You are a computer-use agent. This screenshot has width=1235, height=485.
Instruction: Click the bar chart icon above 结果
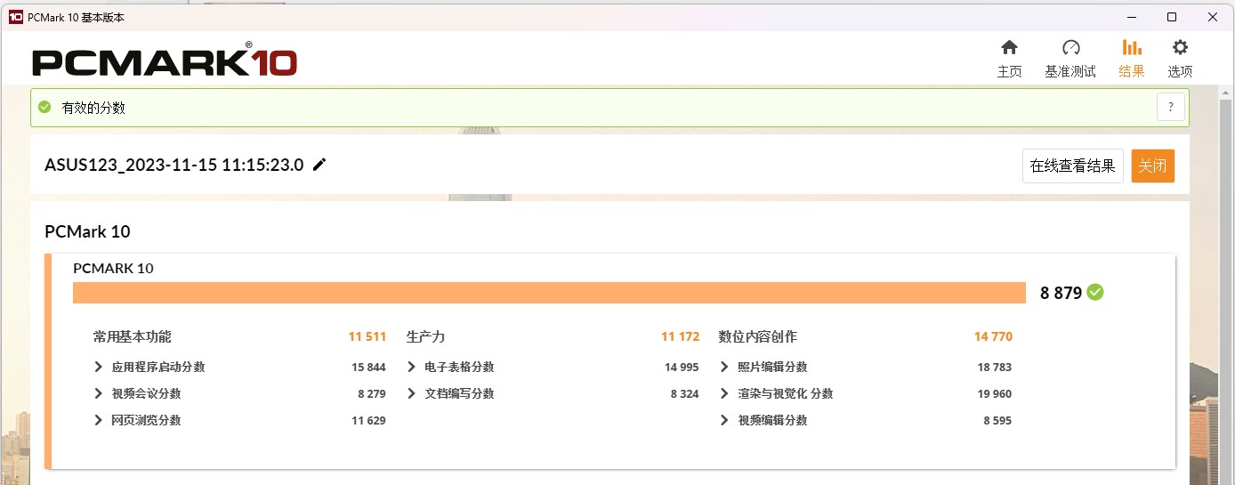pyautogui.click(x=1132, y=47)
